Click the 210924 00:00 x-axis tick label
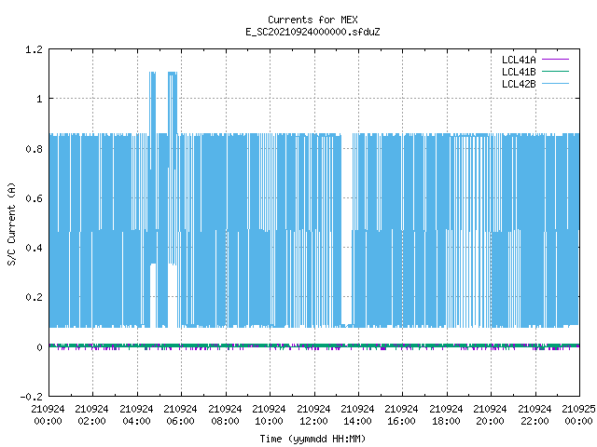This screenshot has height=447, width=597. pos(48,414)
